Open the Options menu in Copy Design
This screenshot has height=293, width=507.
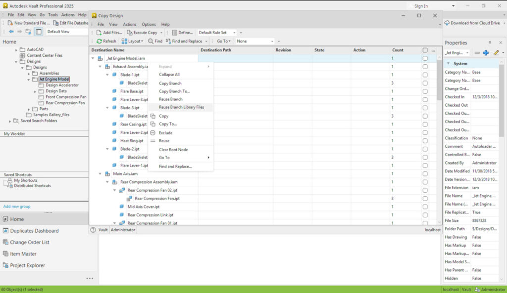(149, 24)
